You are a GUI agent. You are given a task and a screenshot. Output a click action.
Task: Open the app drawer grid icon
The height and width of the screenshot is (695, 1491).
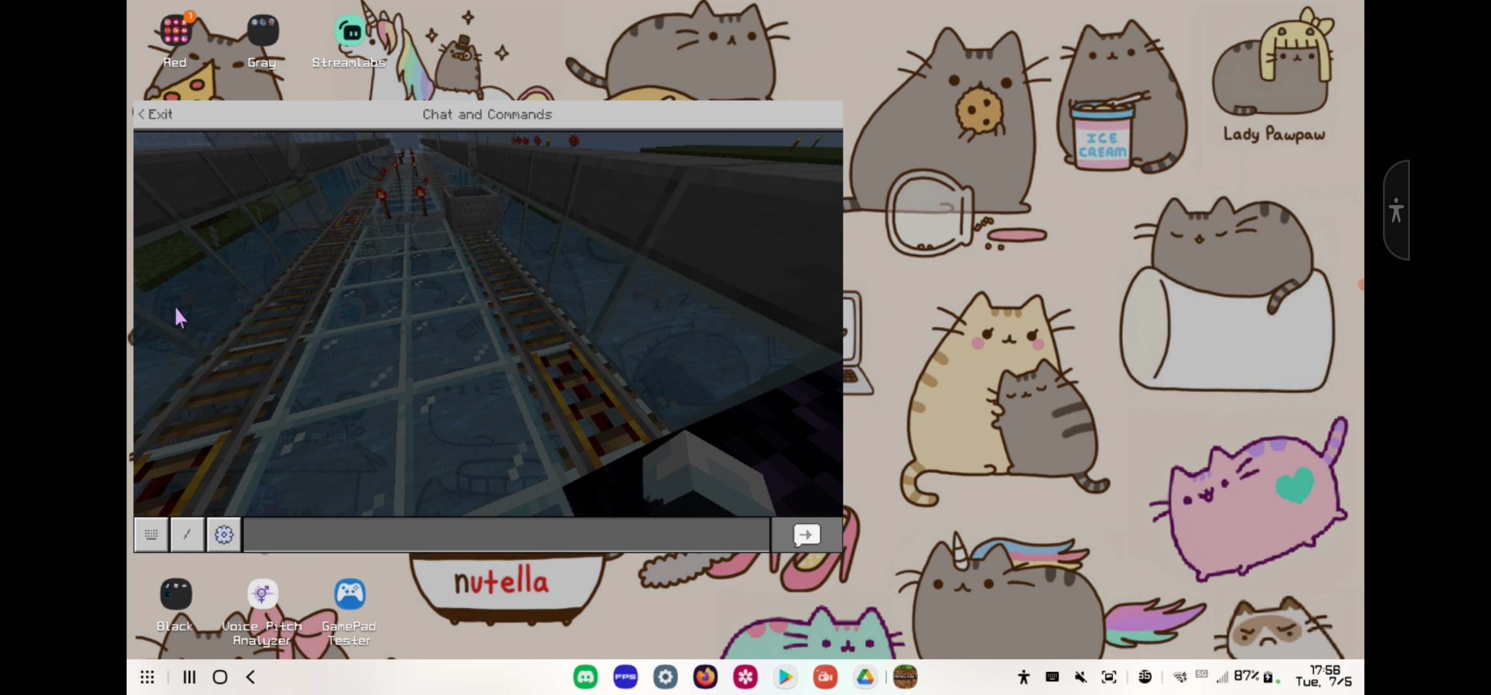[x=147, y=677]
